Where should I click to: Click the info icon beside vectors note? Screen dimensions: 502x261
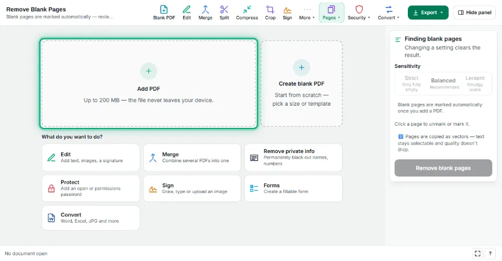click(400, 136)
